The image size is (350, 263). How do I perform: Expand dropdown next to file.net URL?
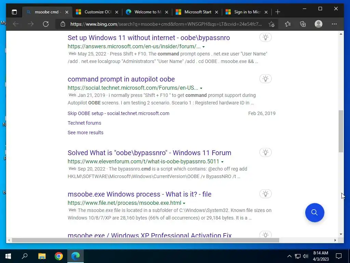(184, 203)
